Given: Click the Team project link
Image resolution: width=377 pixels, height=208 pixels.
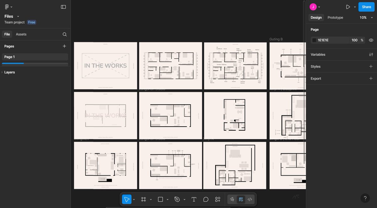Looking at the screenshot, I should pos(14,22).
